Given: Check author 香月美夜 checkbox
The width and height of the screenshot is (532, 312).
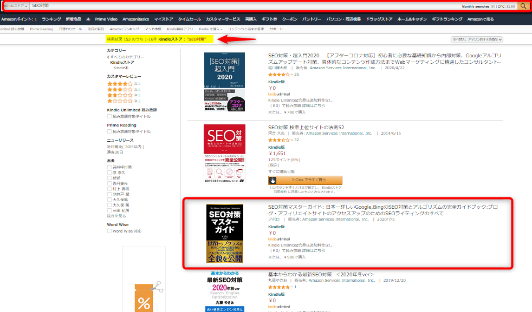Looking at the screenshot, I should [x=109, y=183].
